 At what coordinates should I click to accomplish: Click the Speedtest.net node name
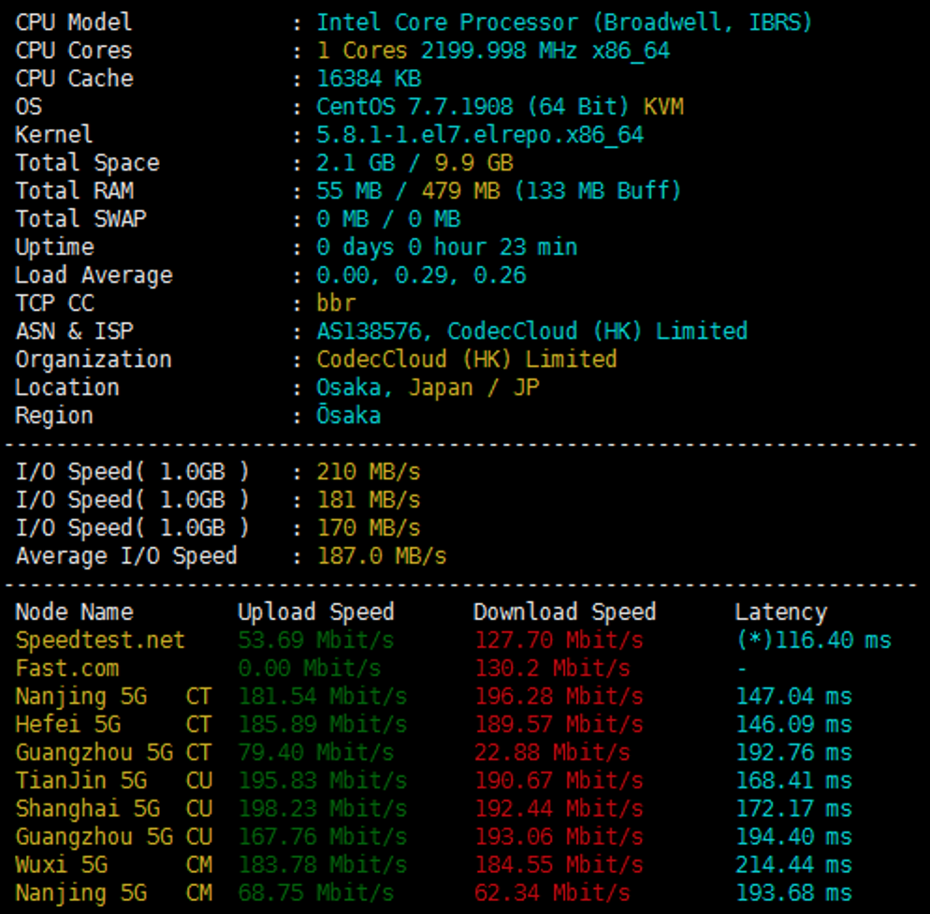pos(100,641)
